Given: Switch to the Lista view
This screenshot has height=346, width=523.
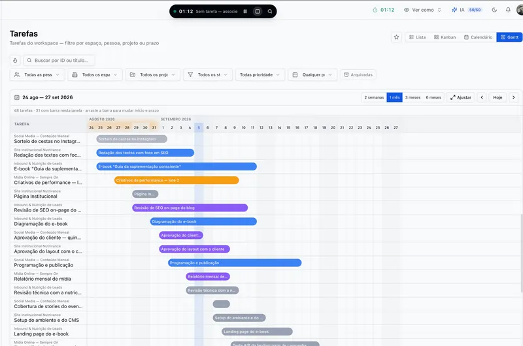Looking at the screenshot, I should (x=417, y=37).
